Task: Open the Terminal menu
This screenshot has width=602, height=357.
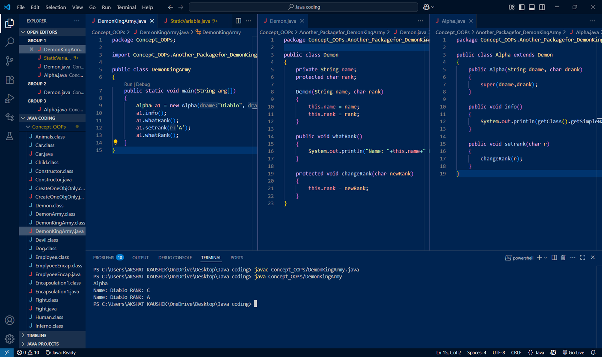Action: coord(126,7)
